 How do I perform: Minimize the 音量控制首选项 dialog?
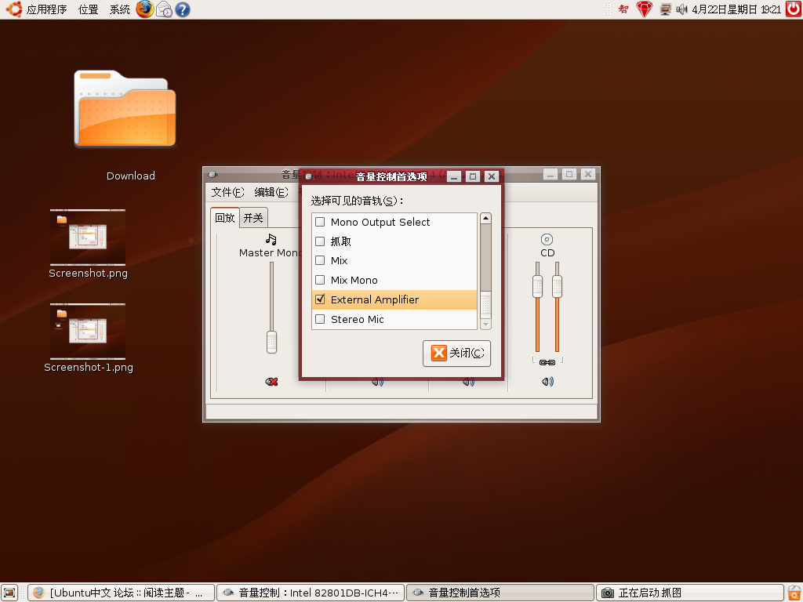pos(454,176)
